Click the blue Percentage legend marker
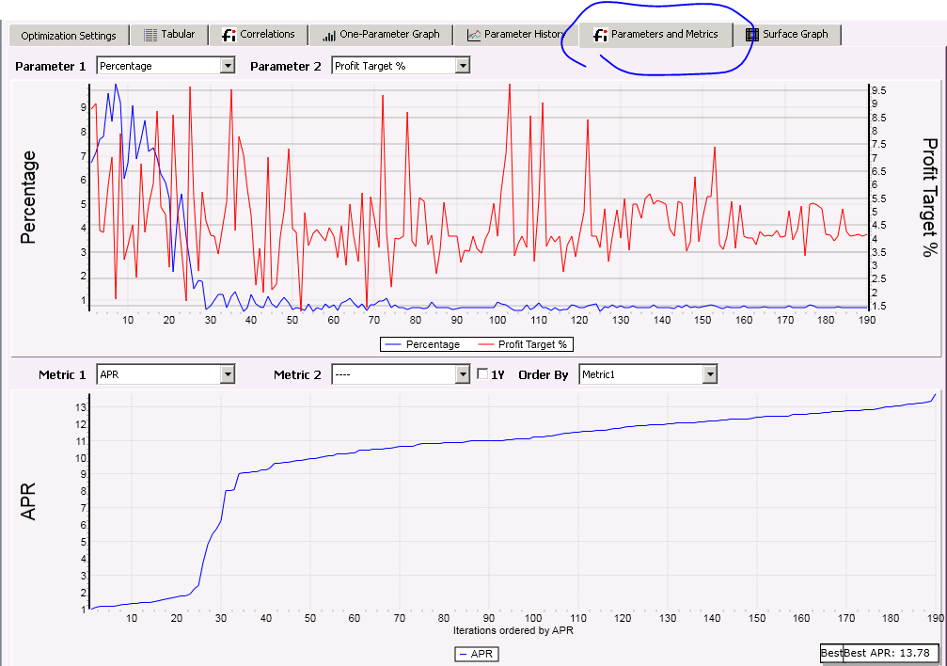 tap(391, 344)
